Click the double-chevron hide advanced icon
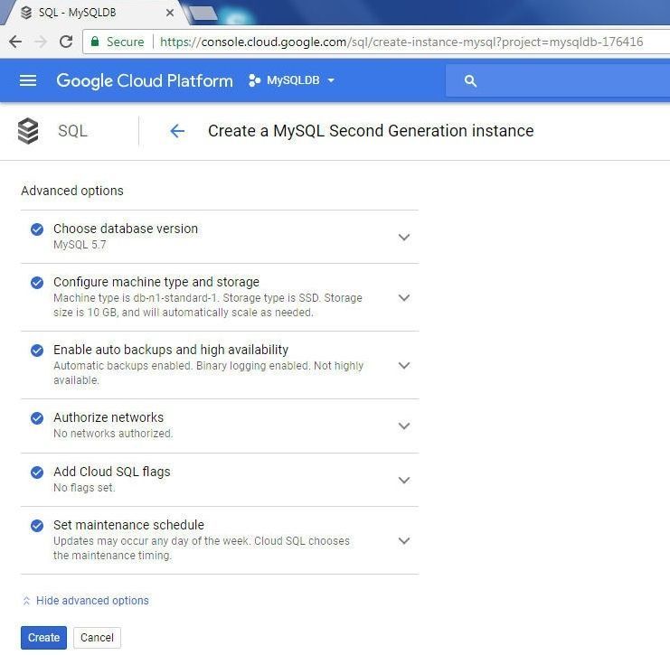 point(26,601)
